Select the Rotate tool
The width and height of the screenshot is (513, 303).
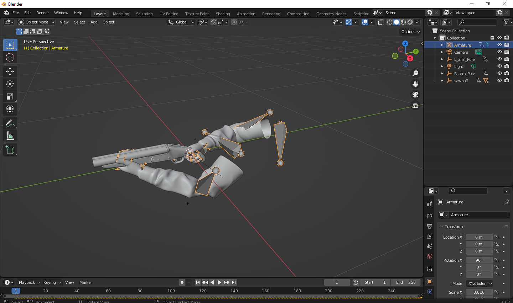tap(10, 84)
